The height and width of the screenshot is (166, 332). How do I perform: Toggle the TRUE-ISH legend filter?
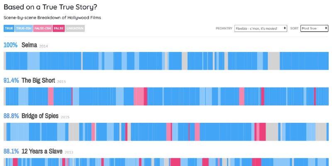tap(24, 28)
